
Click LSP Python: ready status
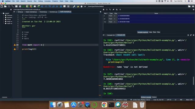tap(120, 100)
